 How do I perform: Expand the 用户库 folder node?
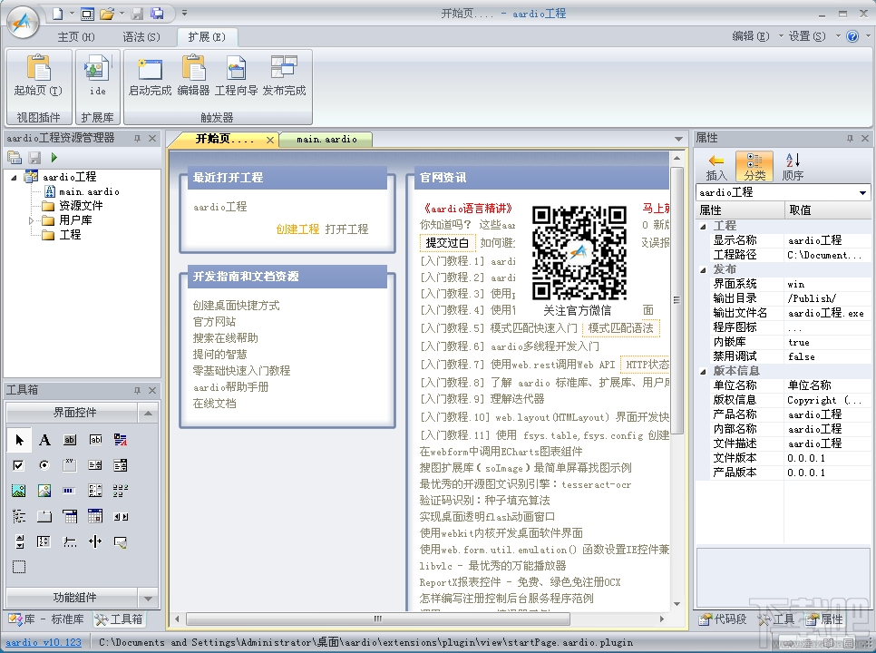click(31, 220)
